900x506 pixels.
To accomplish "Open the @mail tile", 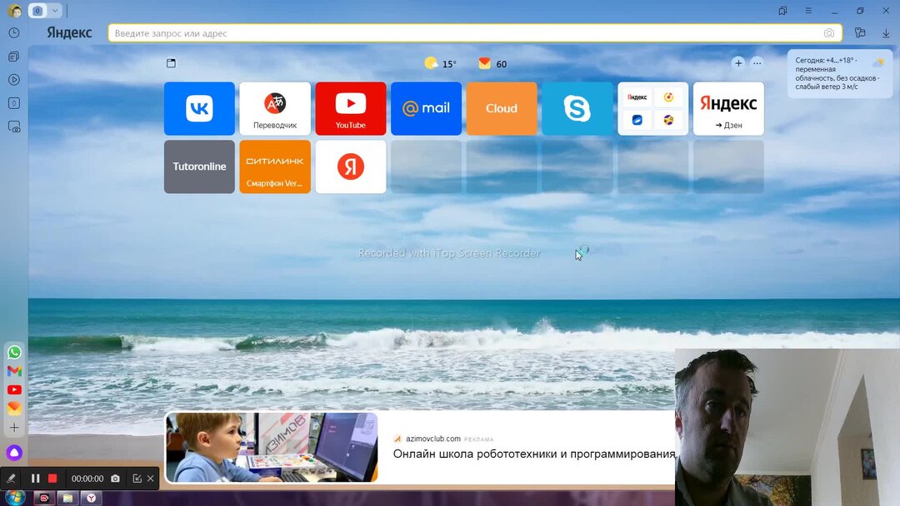I will [x=426, y=108].
